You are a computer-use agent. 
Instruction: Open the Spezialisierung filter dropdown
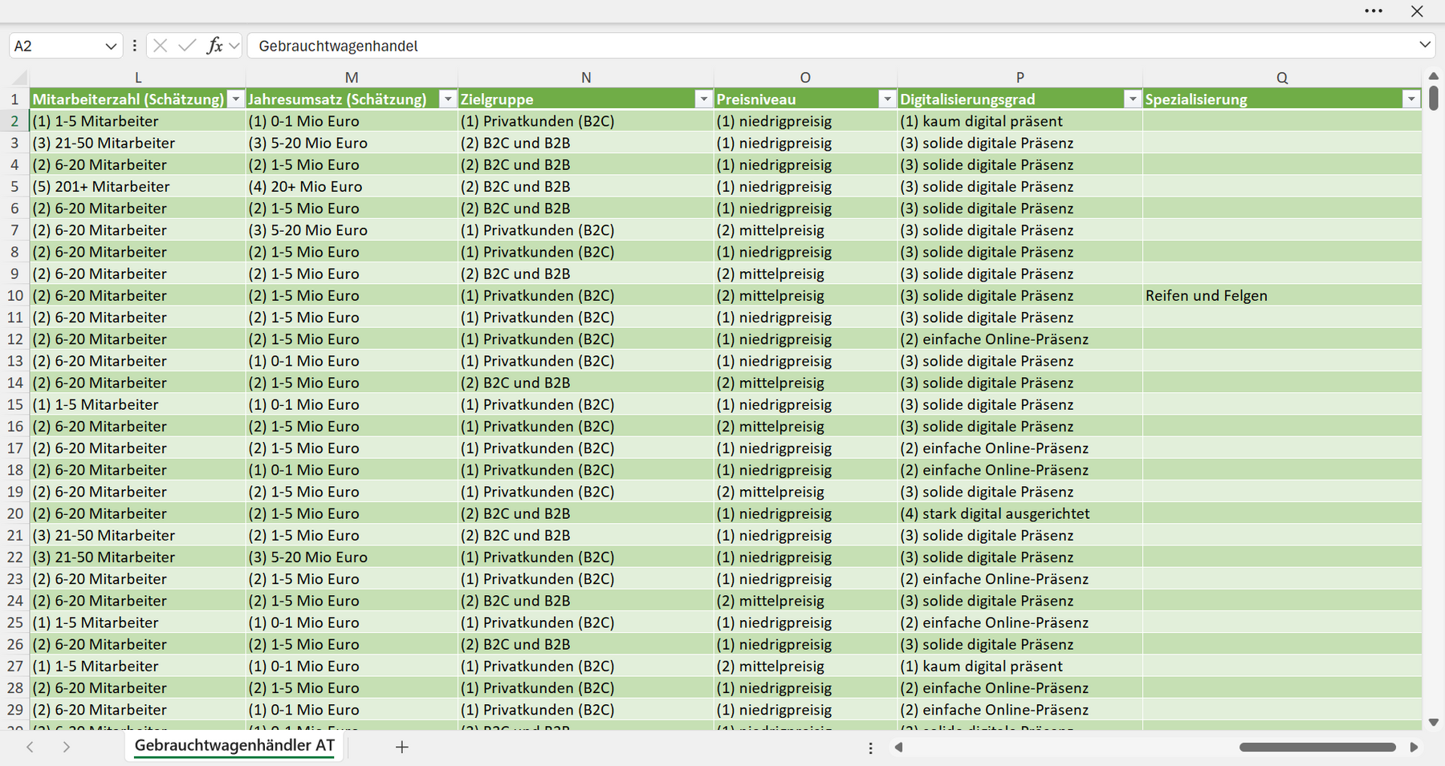(1411, 99)
